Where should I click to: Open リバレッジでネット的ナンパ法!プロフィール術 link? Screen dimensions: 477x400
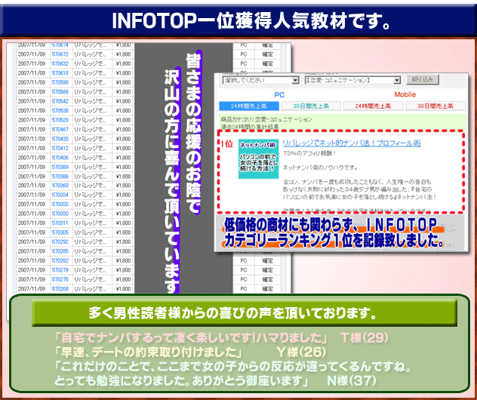[x=352, y=143]
